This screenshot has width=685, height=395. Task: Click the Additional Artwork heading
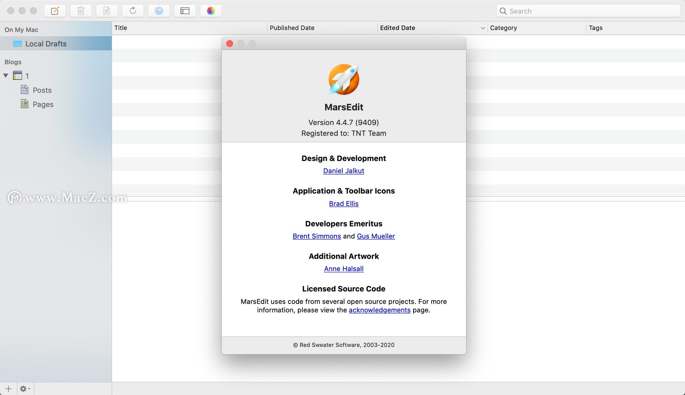pos(344,256)
